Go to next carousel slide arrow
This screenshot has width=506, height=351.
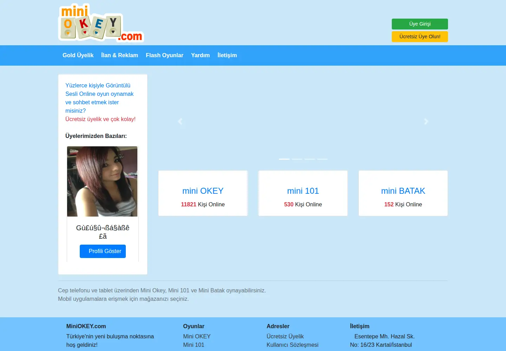pos(426,121)
